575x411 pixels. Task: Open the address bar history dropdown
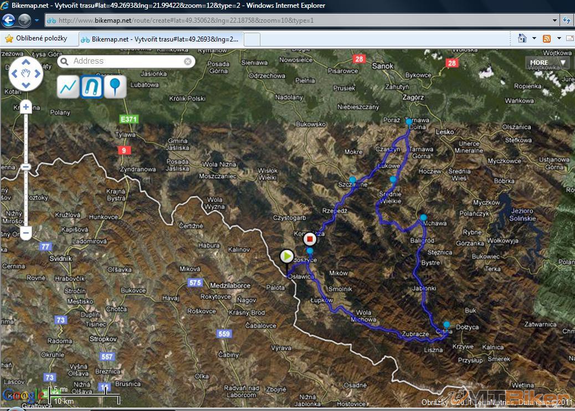[555, 20]
